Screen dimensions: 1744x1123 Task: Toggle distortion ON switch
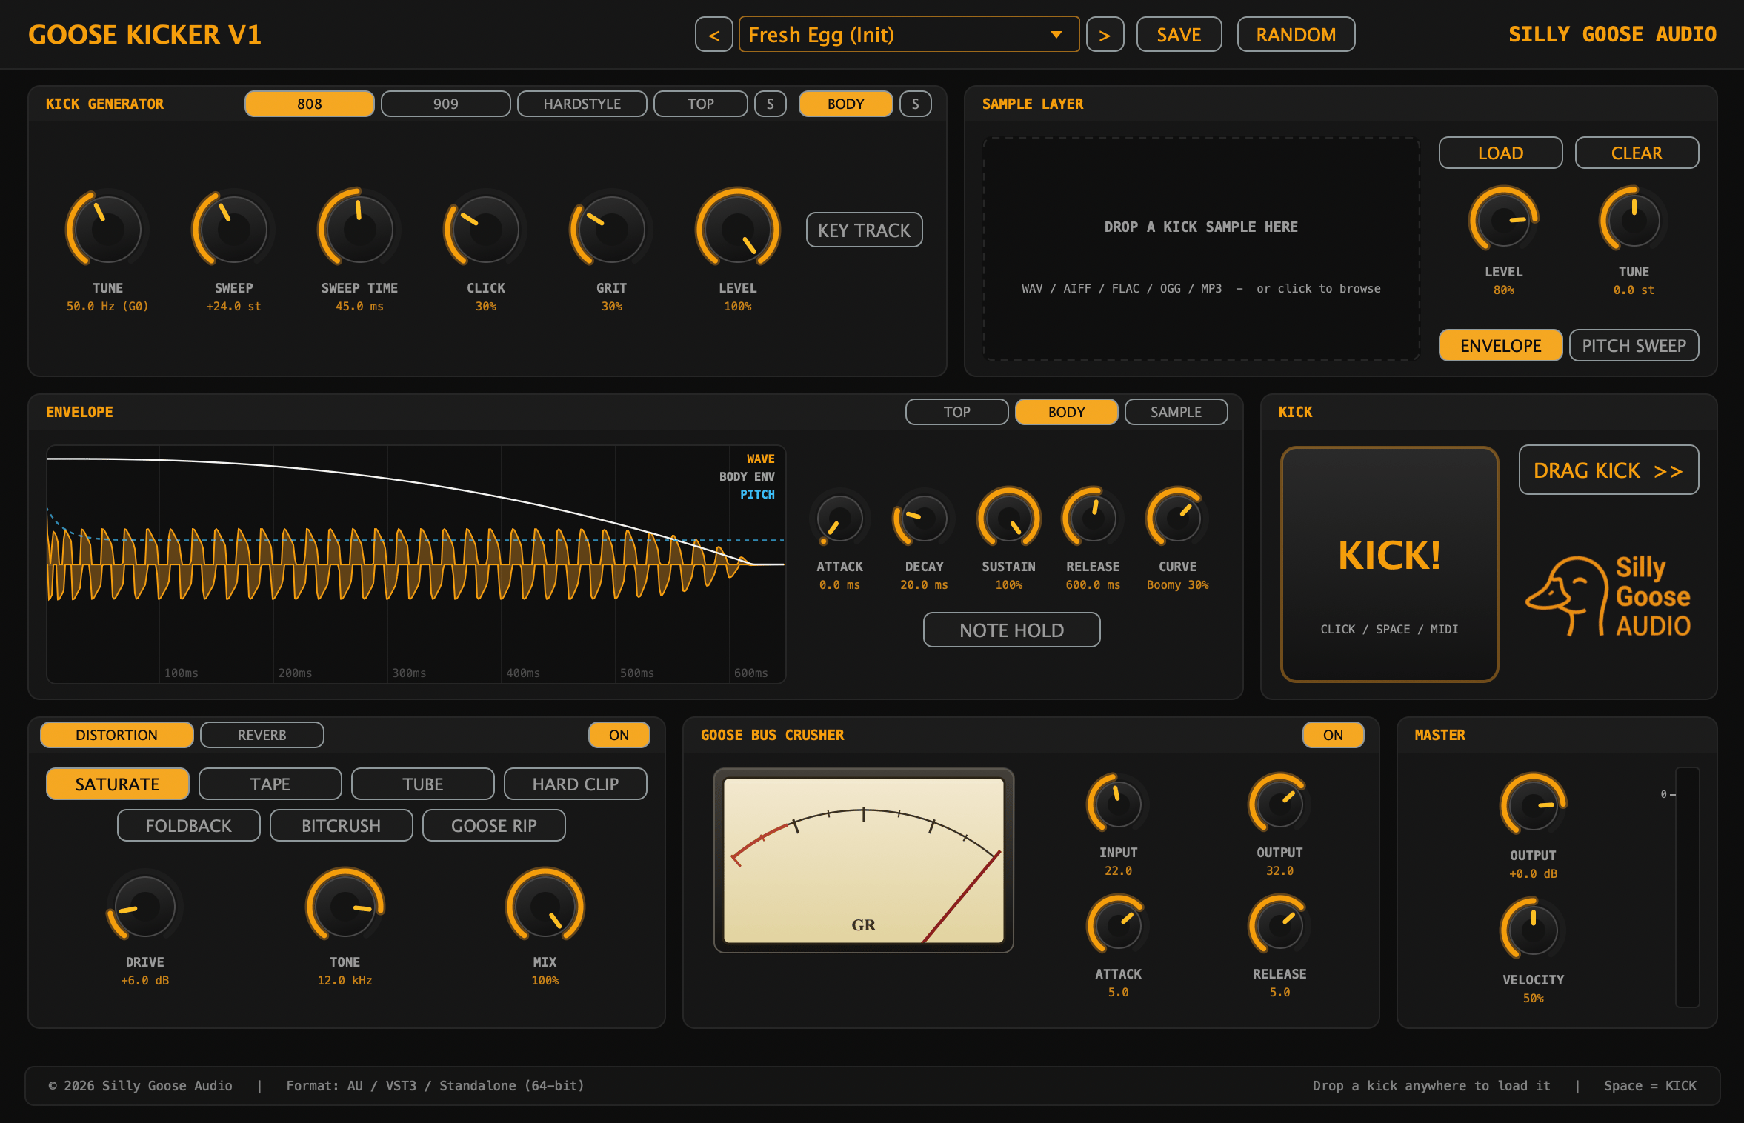tap(619, 735)
